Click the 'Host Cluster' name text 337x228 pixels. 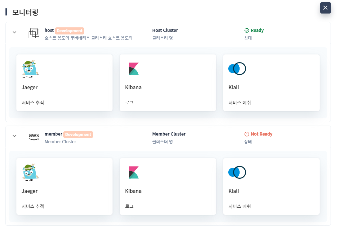(165, 30)
